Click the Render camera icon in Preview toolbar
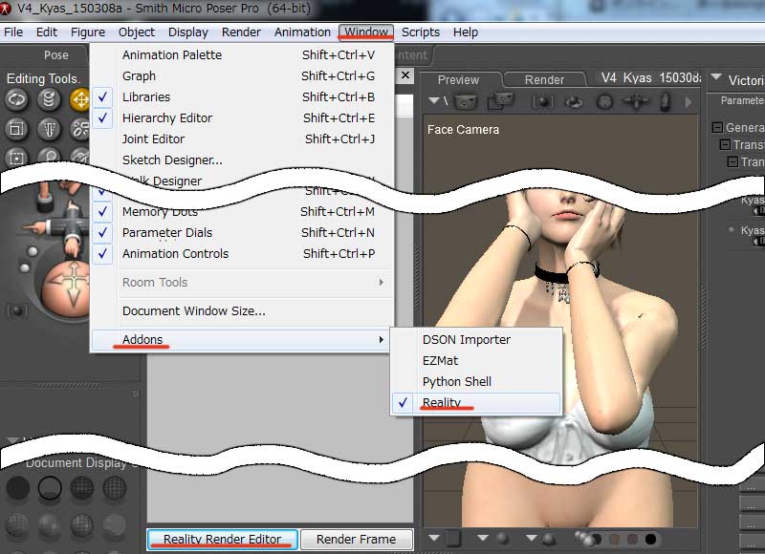Image resolution: width=765 pixels, height=554 pixels. (x=466, y=102)
